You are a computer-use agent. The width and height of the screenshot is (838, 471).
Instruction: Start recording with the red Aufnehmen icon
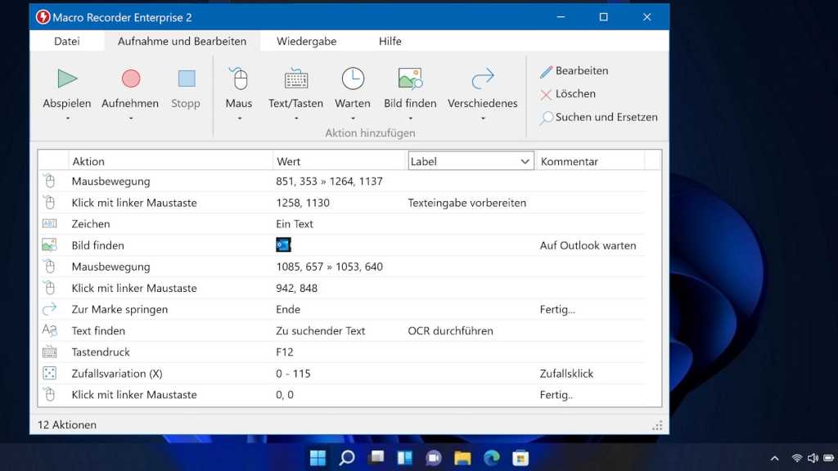point(131,78)
